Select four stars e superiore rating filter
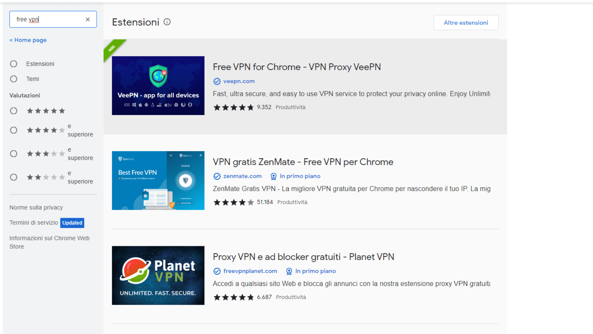The height and width of the screenshot is (334, 593). (14, 130)
